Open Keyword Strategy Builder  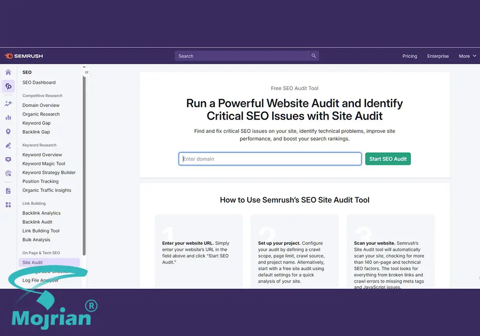pyautogui.click(x=49, y=173)
